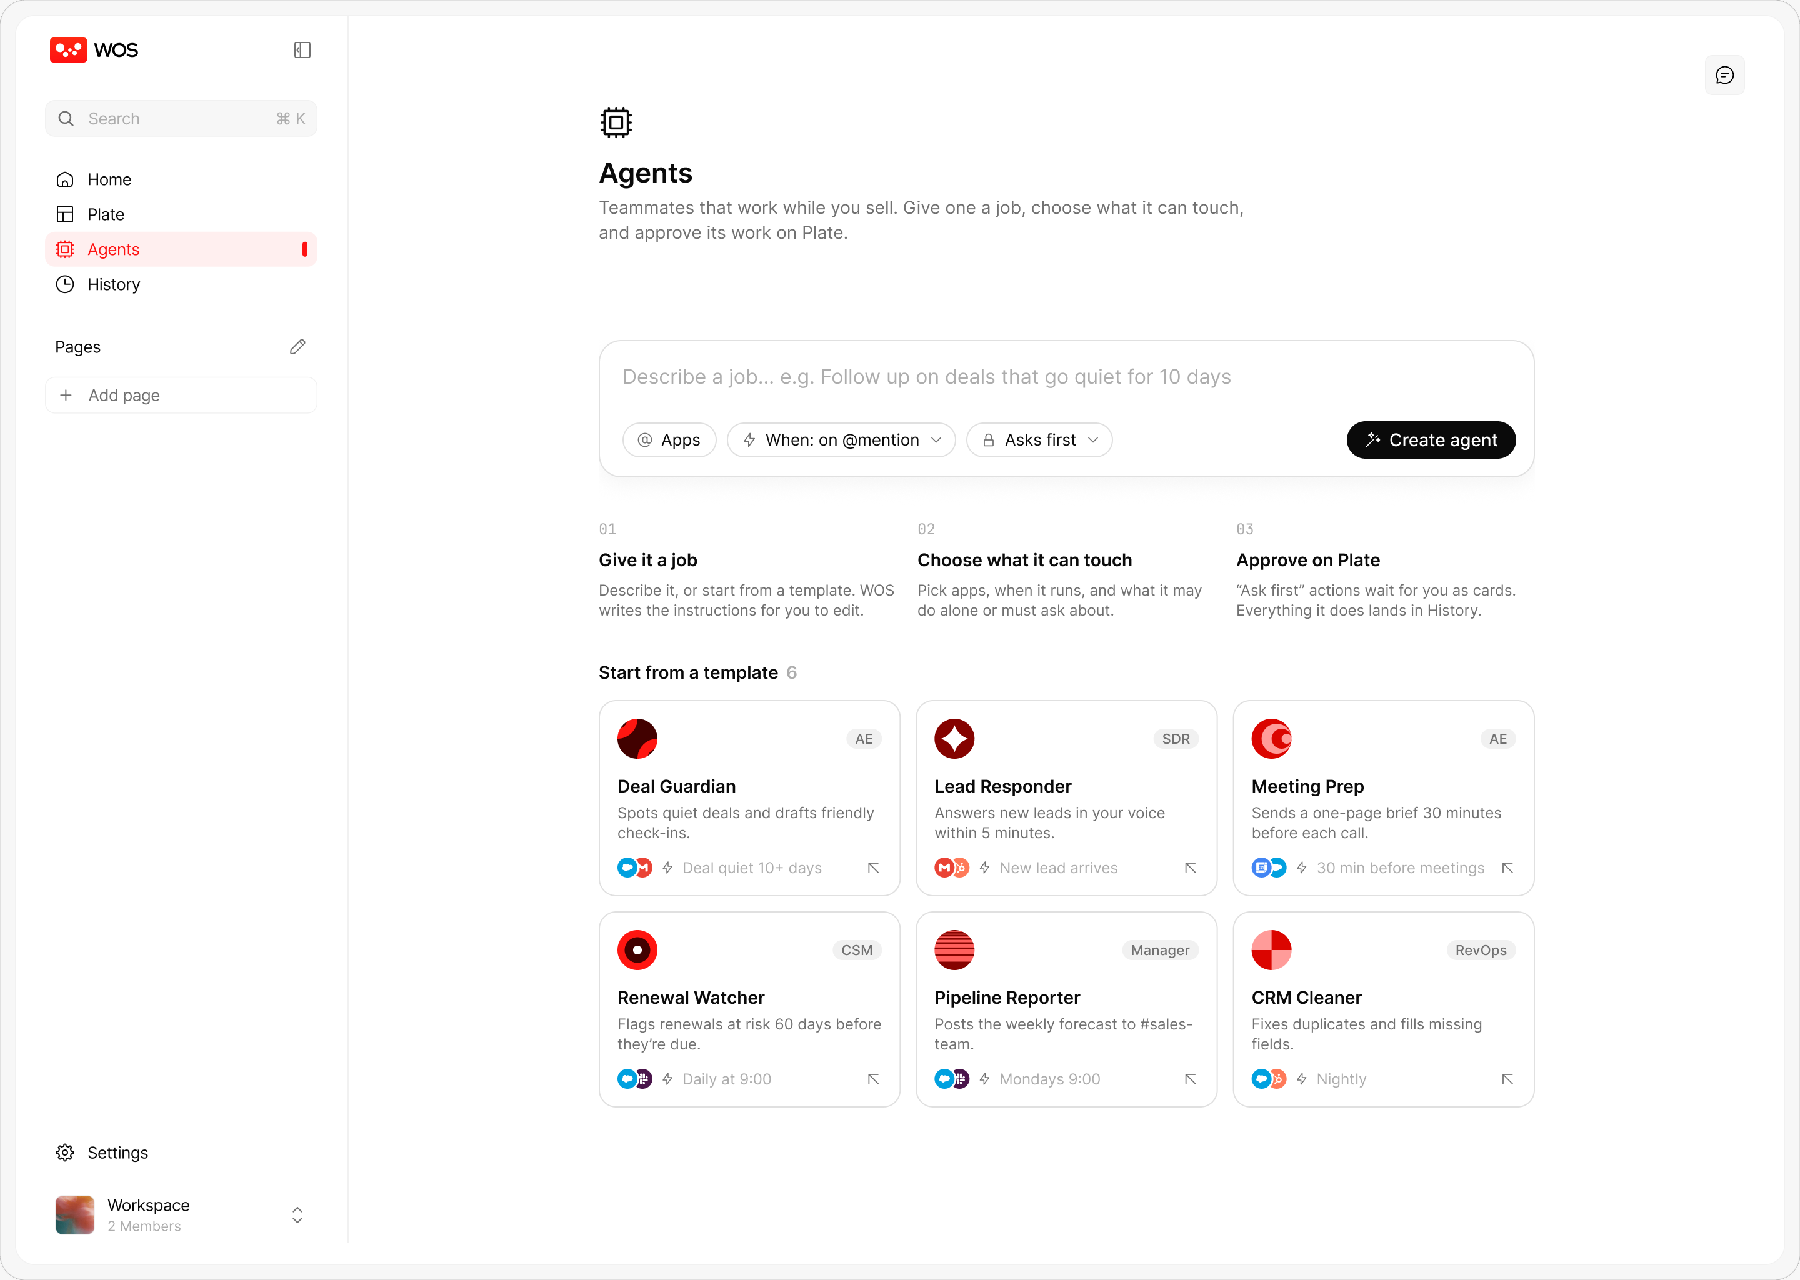This screenshot has width=1800, height=1280.
Task: Click the sidebar Search field
Action: point(181,118)
